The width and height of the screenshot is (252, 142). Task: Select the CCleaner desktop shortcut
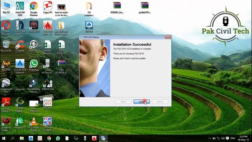(20, 46)
